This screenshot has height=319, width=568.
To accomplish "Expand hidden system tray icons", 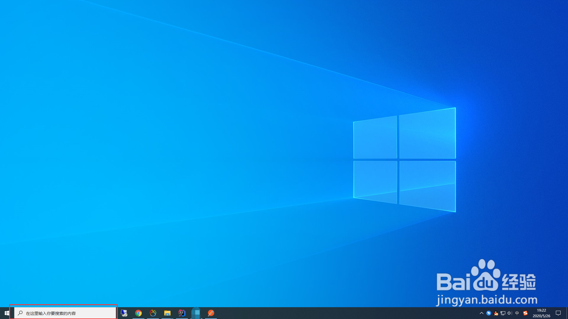I will pos(482,313).
